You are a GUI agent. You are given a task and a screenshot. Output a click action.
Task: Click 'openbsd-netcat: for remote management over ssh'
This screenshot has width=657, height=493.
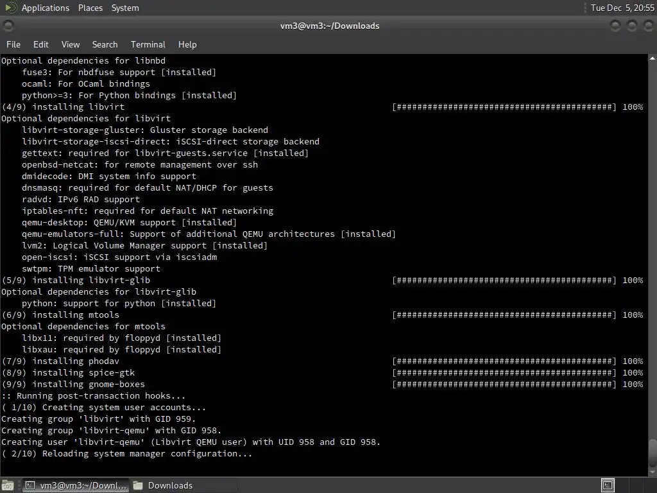coord(140,165)
